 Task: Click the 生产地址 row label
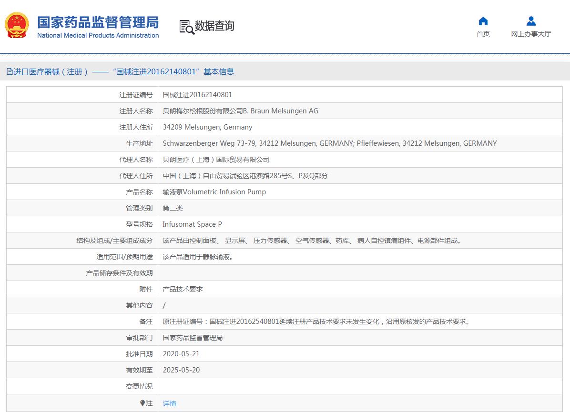pyautogui.click(x=139, y=143)
